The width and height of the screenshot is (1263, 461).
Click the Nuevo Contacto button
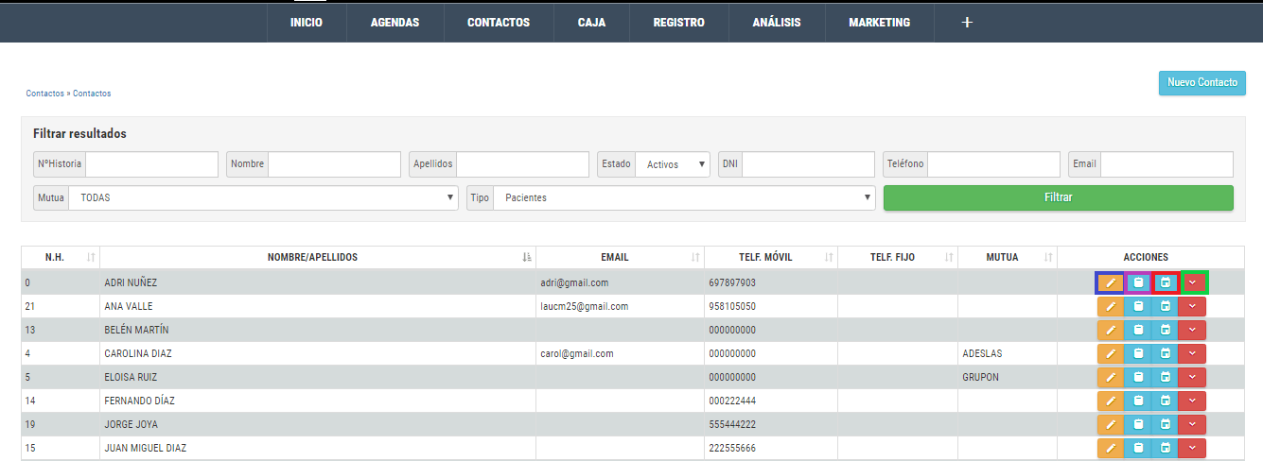[1202, 83]
